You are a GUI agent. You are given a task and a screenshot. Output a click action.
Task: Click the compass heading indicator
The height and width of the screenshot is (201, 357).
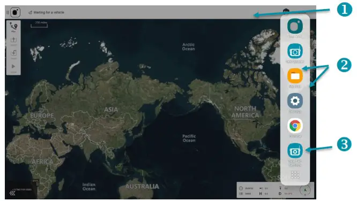point(305,190)
